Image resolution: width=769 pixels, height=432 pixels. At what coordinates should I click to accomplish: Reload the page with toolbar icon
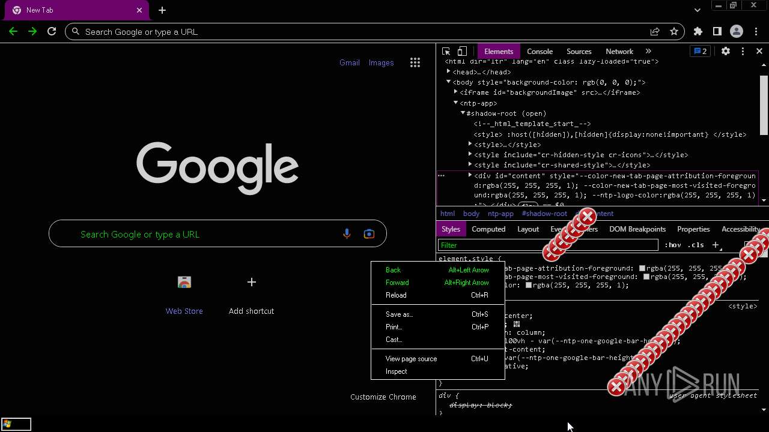pos(52,32)
